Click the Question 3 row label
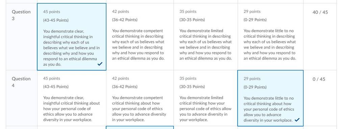The height and width of the screenshot is (129, 346). click(x=21, y=15)
